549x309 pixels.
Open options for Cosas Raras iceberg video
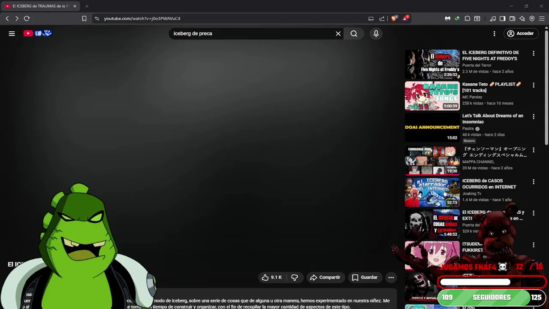click(x=534, y=213)
